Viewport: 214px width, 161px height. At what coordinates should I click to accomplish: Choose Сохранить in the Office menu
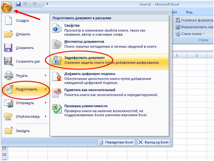[25, 48]
